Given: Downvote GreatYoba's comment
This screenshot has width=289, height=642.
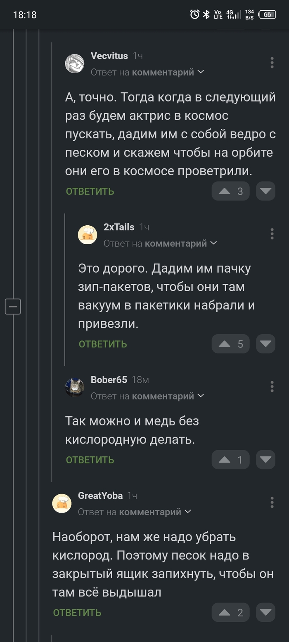Looking at the screenshot, I should tap(265, 613).
